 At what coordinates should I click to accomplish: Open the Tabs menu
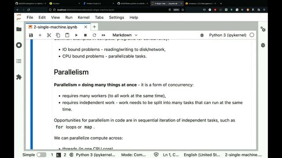pos(99,18)
